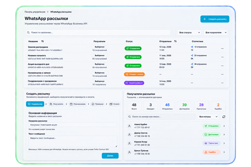Open menu for Новинки каталога row
This screenshot has height=167, width=251.
[x=222, y=57]
